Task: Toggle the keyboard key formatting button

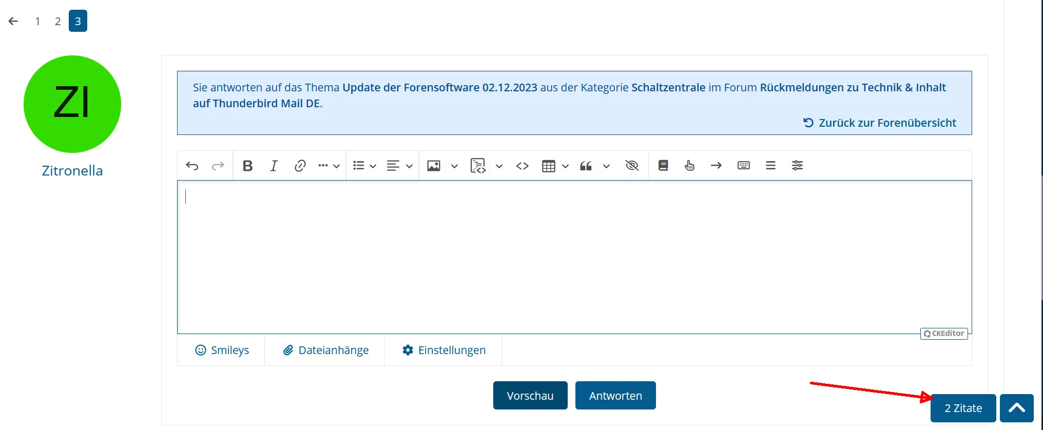Action: [743, 166]
